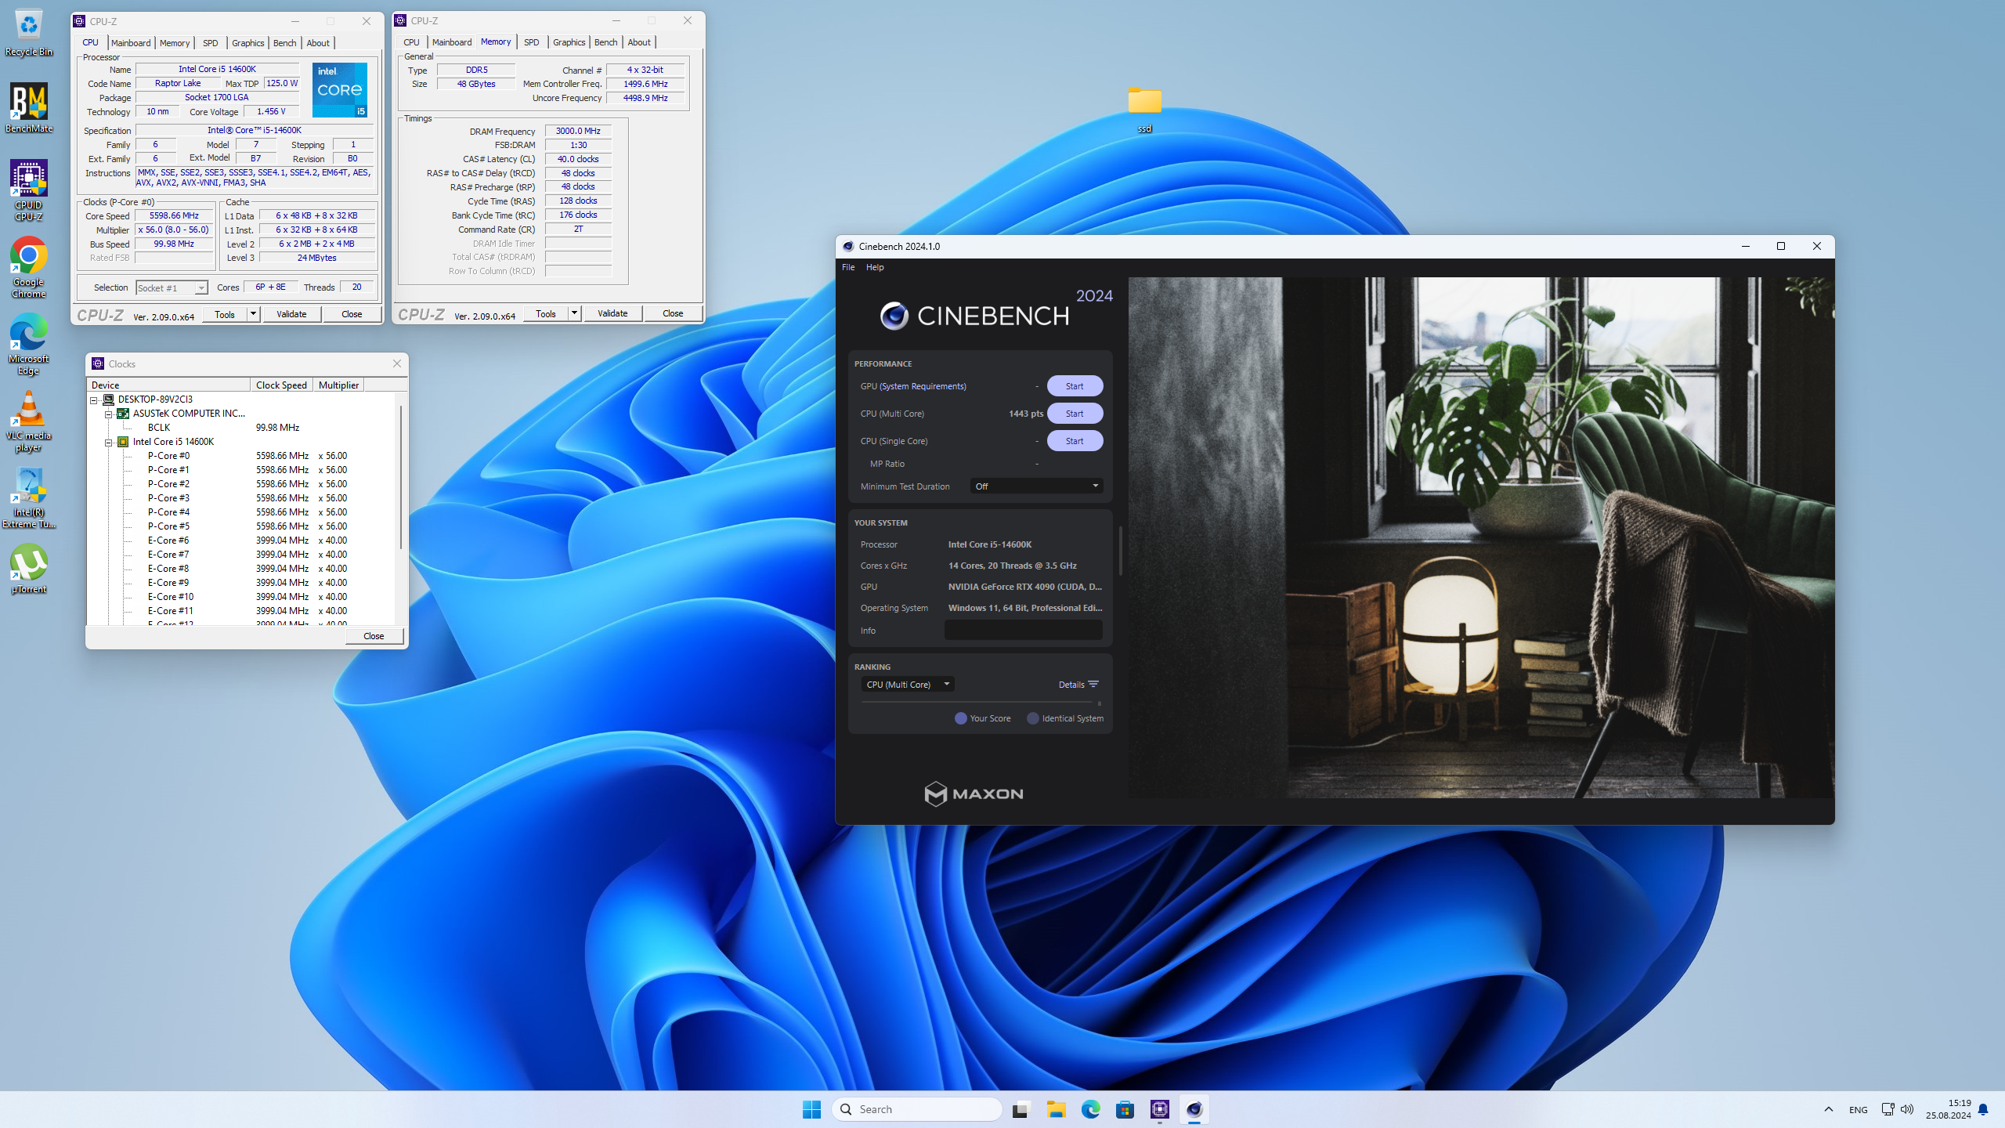Launch µTorrent from the desktop
Image resolution: width=2005 pixels, height=1128 pixels.
pos(29,569)
